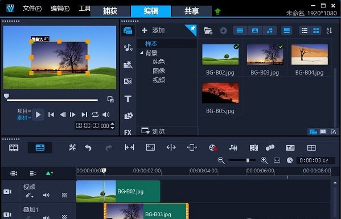The height and width of the screenshot is (219, 341).
Task: Step to the previous frame
Action: (x=63, y=114)
